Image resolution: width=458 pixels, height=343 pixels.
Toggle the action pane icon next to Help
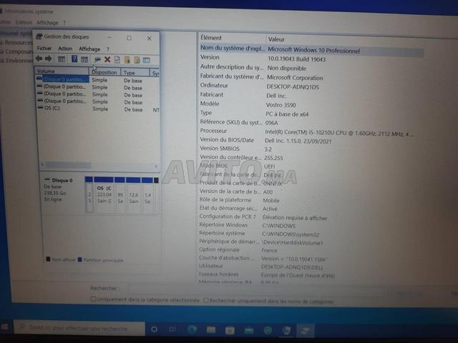[84, 59]
